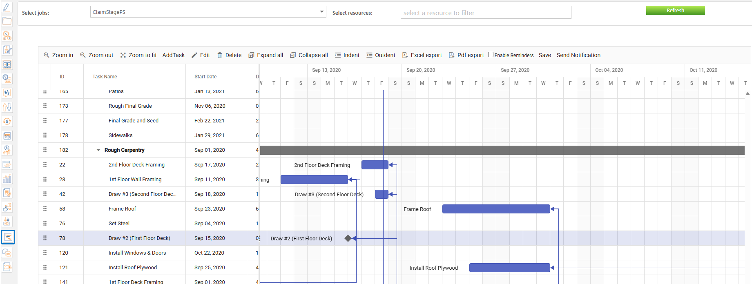Open the bar chart icon in sidebar

point(7,179)
